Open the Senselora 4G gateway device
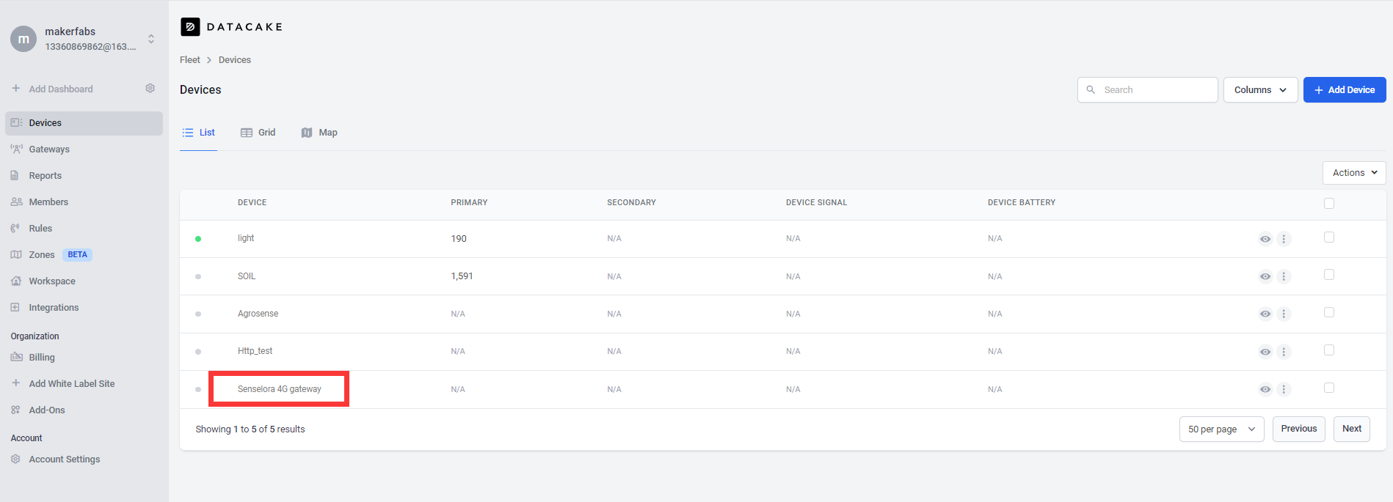The width and height of the screenshot is (1393, 502). (x=279, y=389)
